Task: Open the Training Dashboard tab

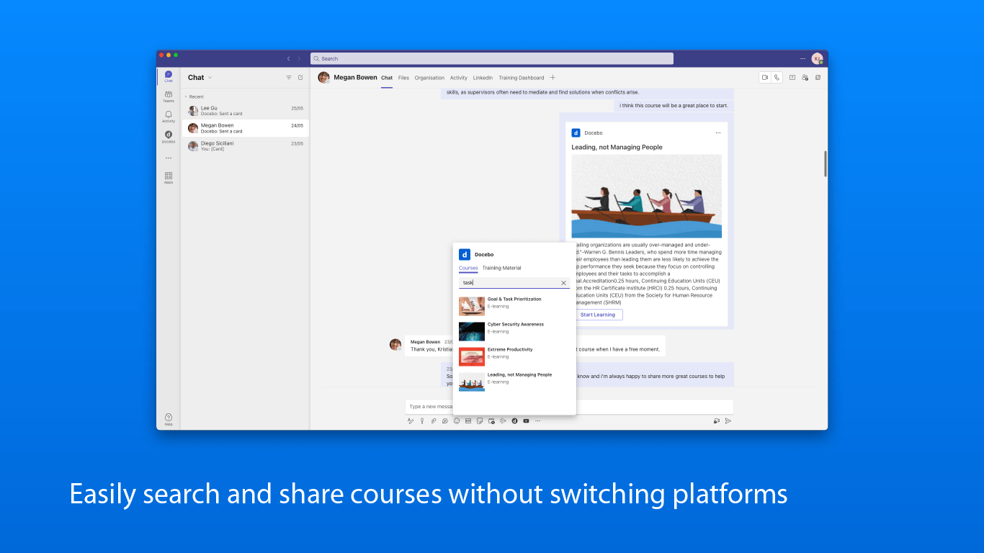Action: point(522,78)
